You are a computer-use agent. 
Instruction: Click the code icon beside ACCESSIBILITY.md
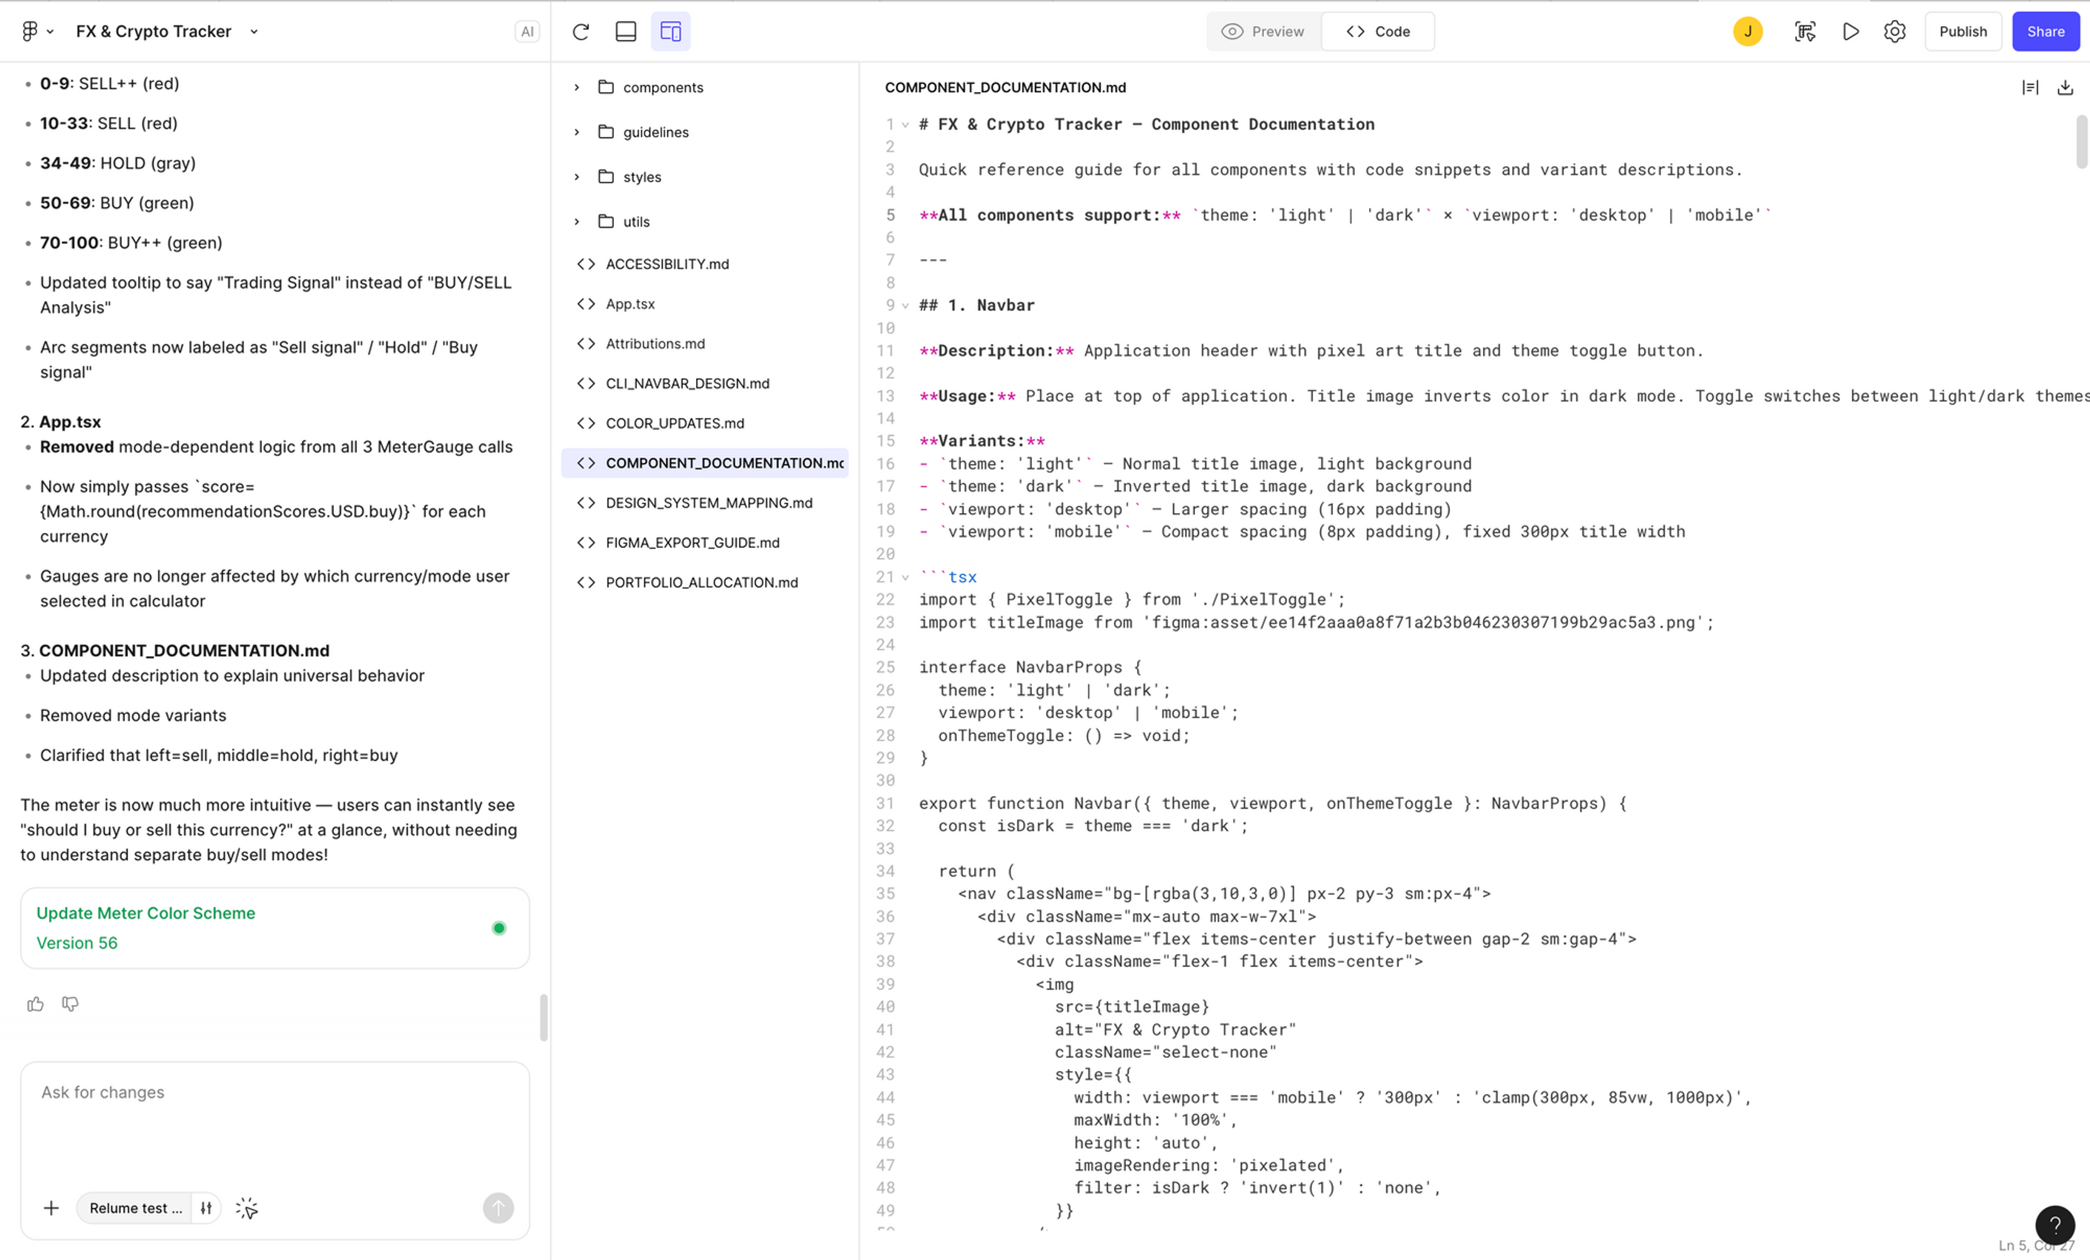(586, 264)
